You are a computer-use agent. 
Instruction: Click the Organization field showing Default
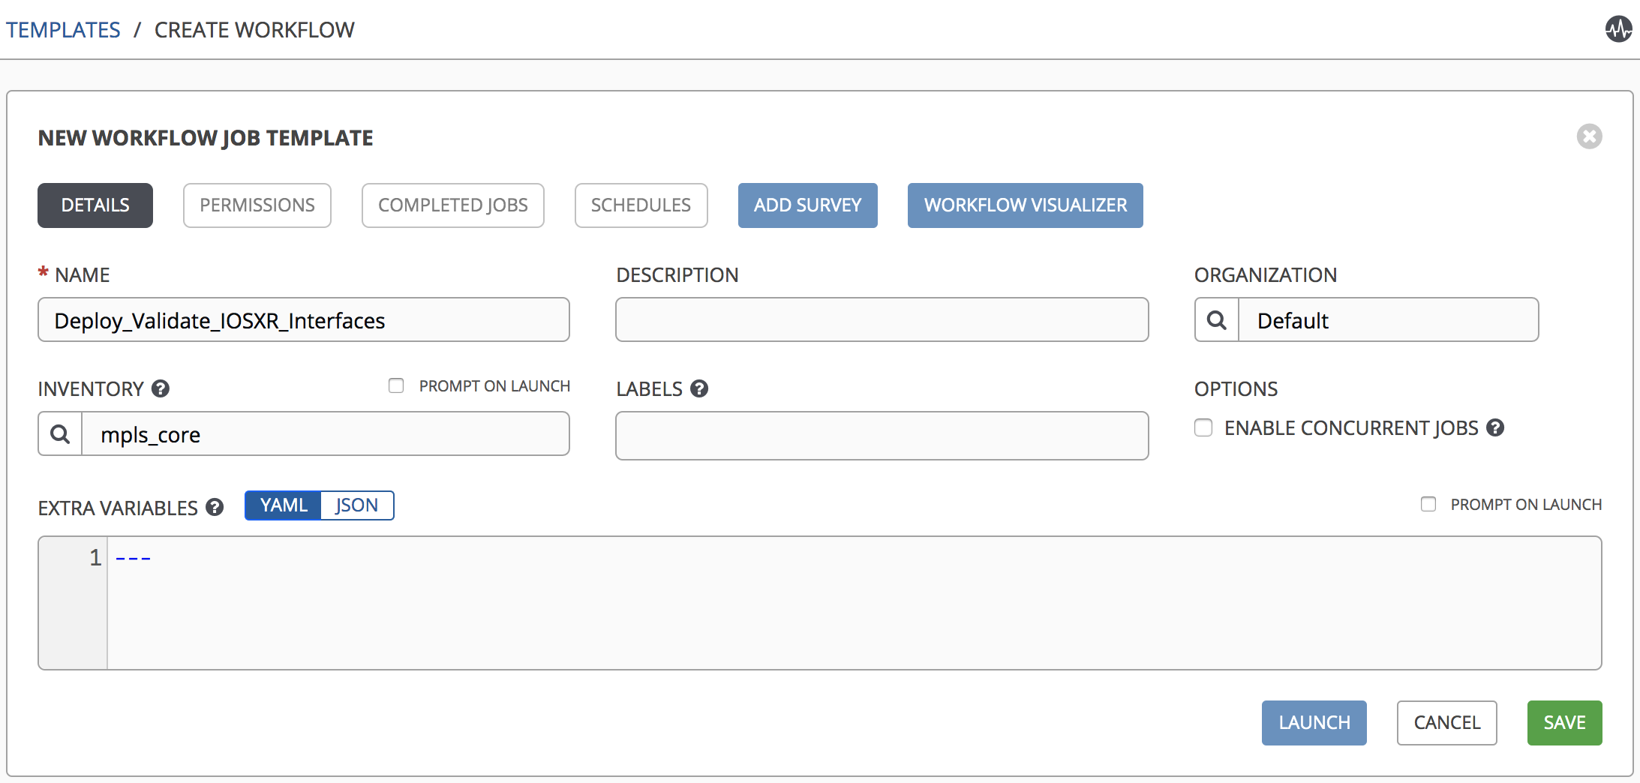pyautogui.click(x=1389, y=320)
